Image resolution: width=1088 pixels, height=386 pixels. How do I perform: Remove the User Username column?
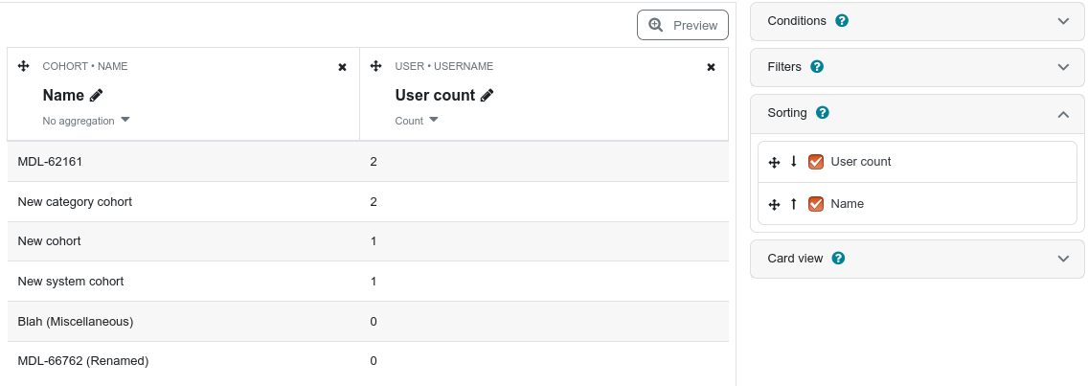point(711,67)
